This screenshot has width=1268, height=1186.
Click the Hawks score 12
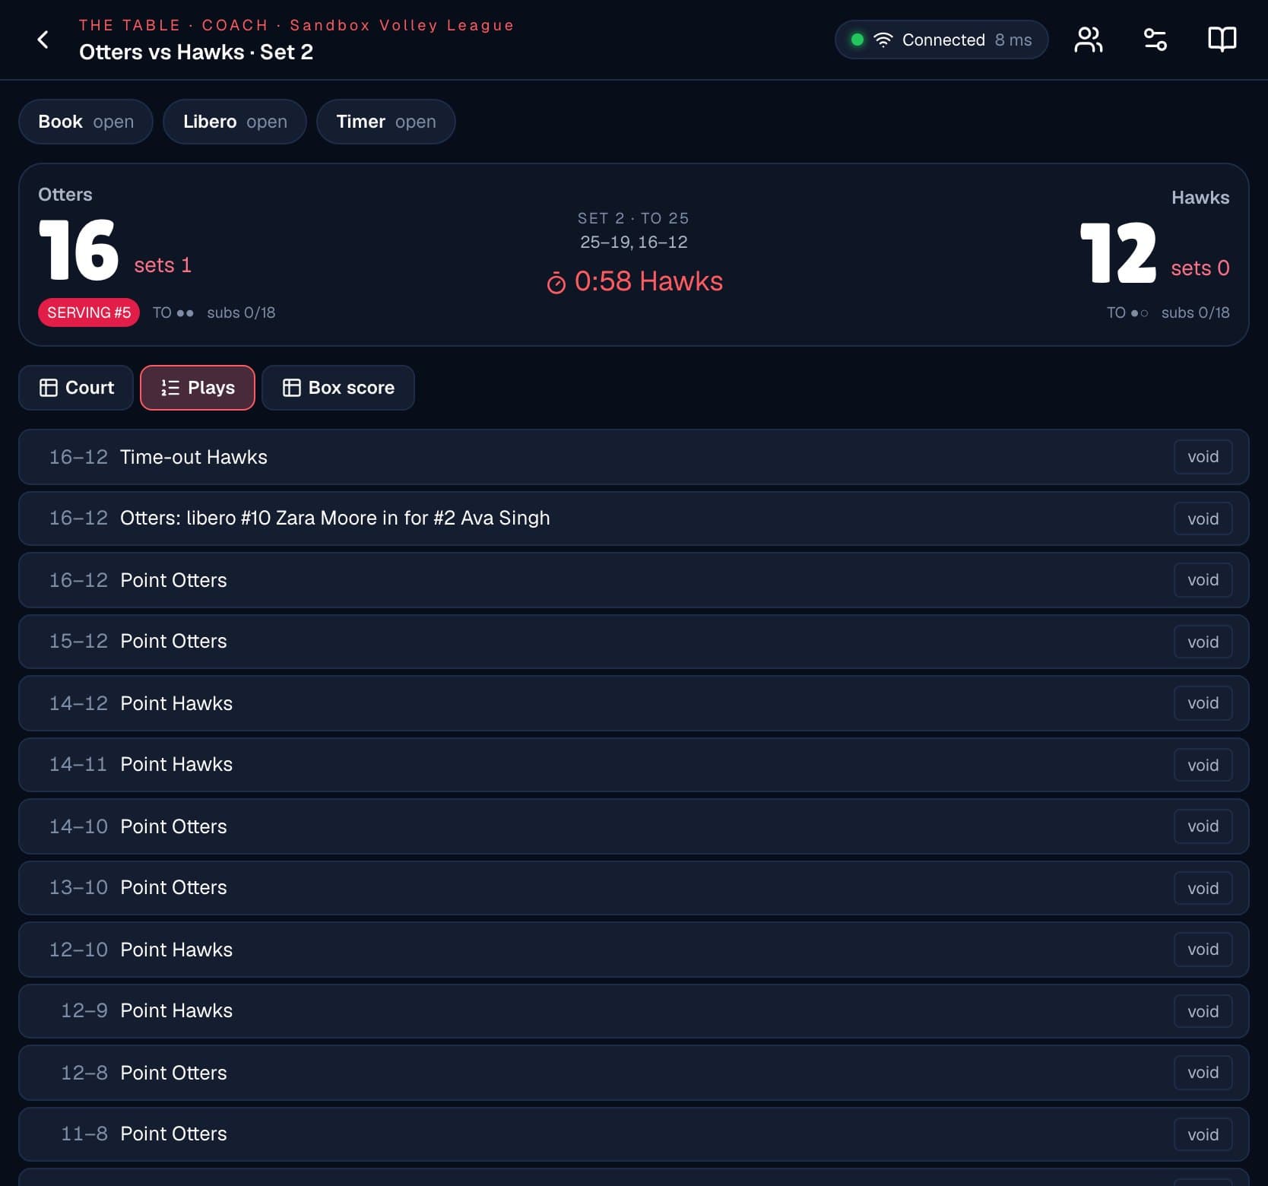(1118, 252)
